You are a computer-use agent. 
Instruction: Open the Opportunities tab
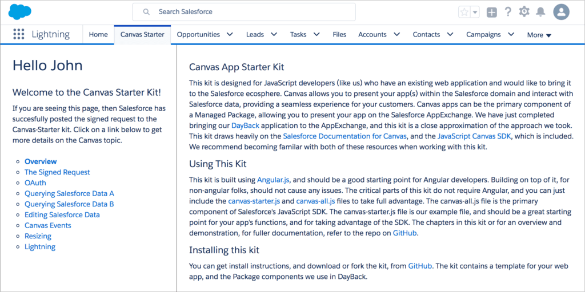coord(198,35)
